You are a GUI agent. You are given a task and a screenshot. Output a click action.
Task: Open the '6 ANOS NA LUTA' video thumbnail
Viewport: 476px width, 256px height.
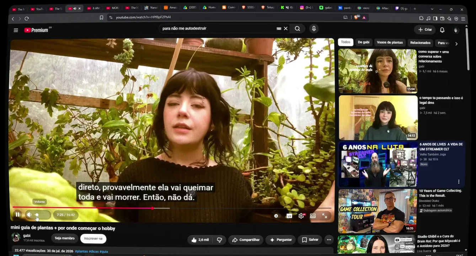coord(378,164)
